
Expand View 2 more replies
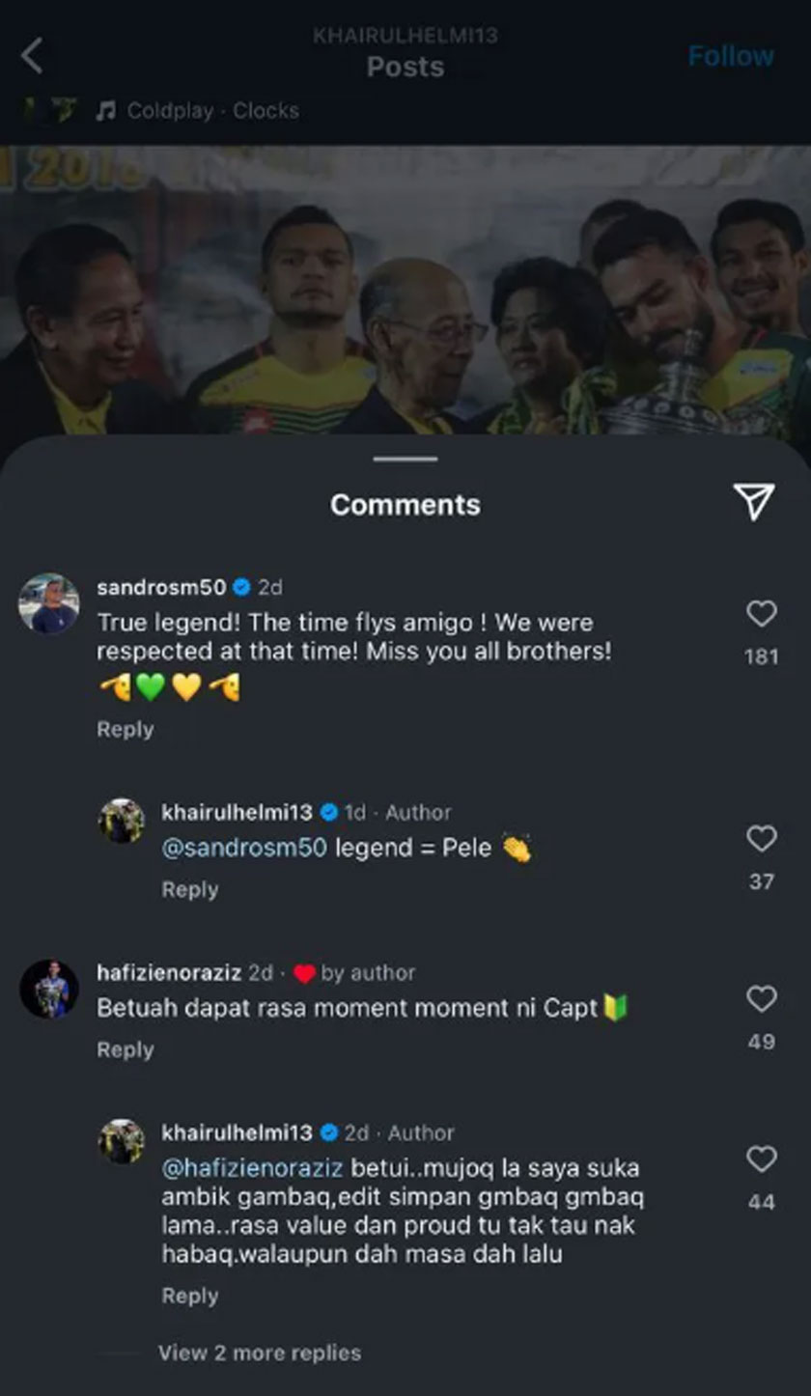(259, 1353)
